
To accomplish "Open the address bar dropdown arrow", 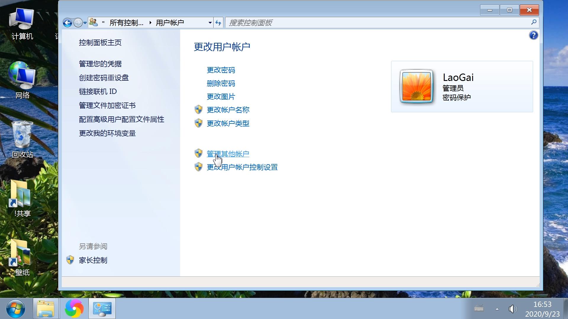I will (x=210, y=22).
